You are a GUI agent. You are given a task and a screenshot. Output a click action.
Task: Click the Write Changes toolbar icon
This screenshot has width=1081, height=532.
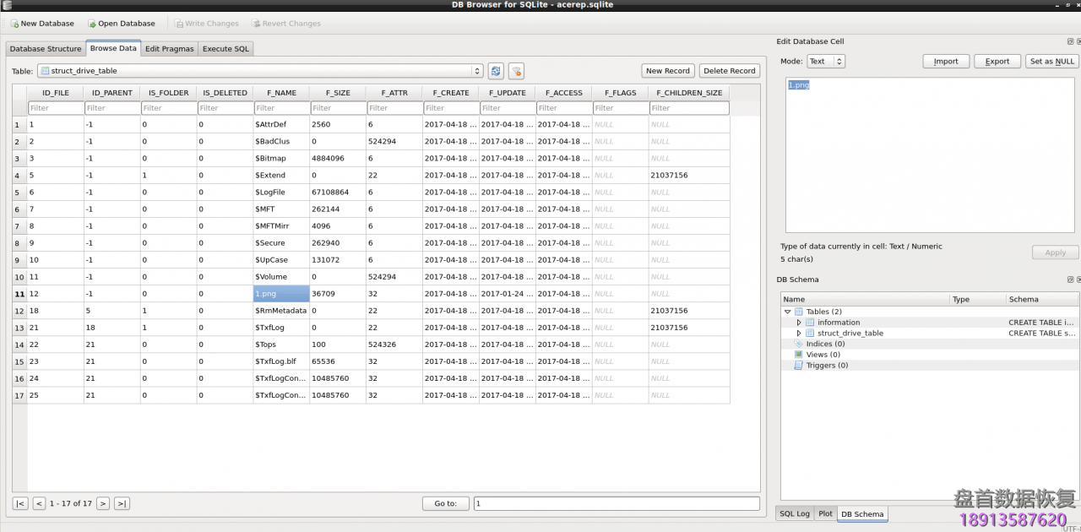pyautogui.click(x=205, y=23)
